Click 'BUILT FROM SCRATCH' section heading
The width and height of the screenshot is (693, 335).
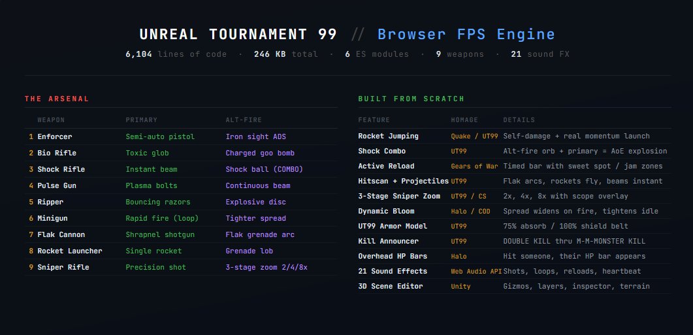(411, 99)
